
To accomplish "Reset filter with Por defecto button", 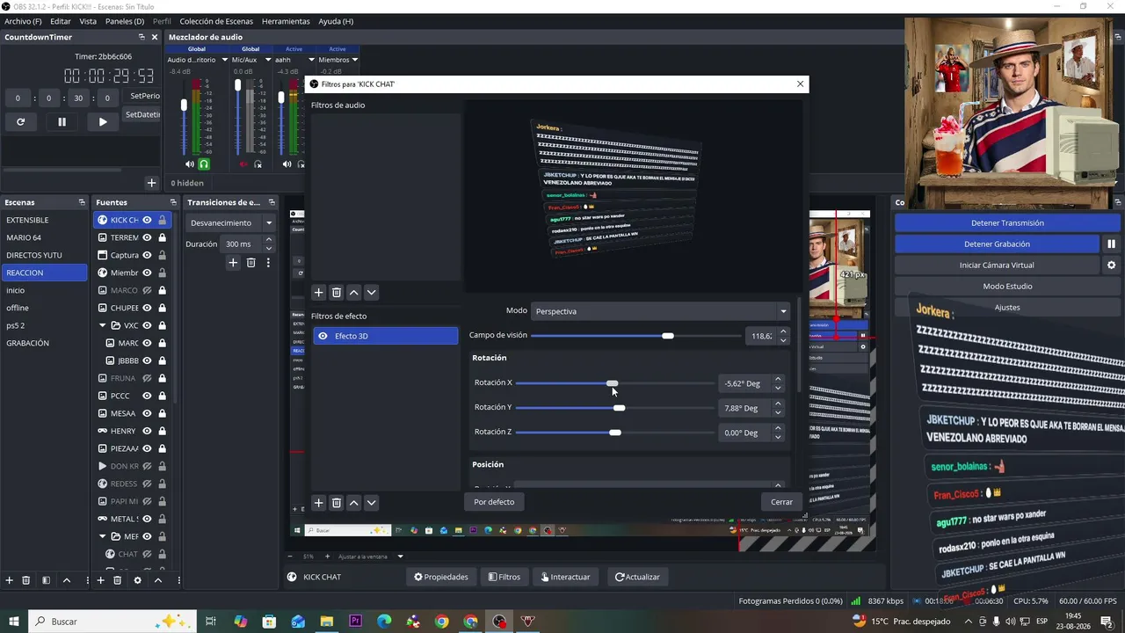I will point(494,502).
